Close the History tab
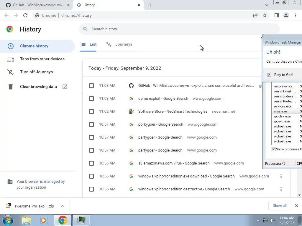The width and height of the screenshot is (302, 226). tap(139, 5)
